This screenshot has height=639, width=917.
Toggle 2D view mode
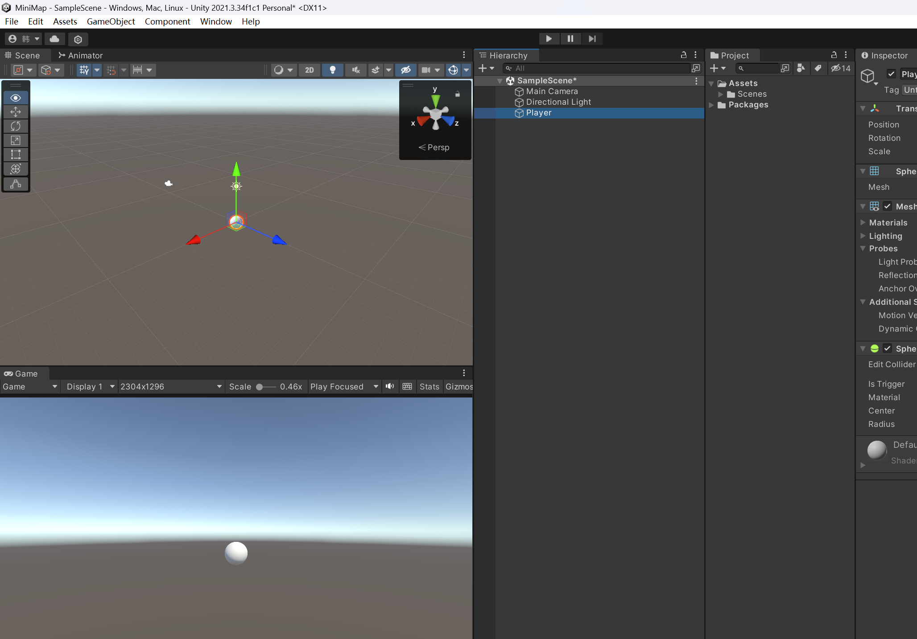pyautogui.click(x=309, y=70)
